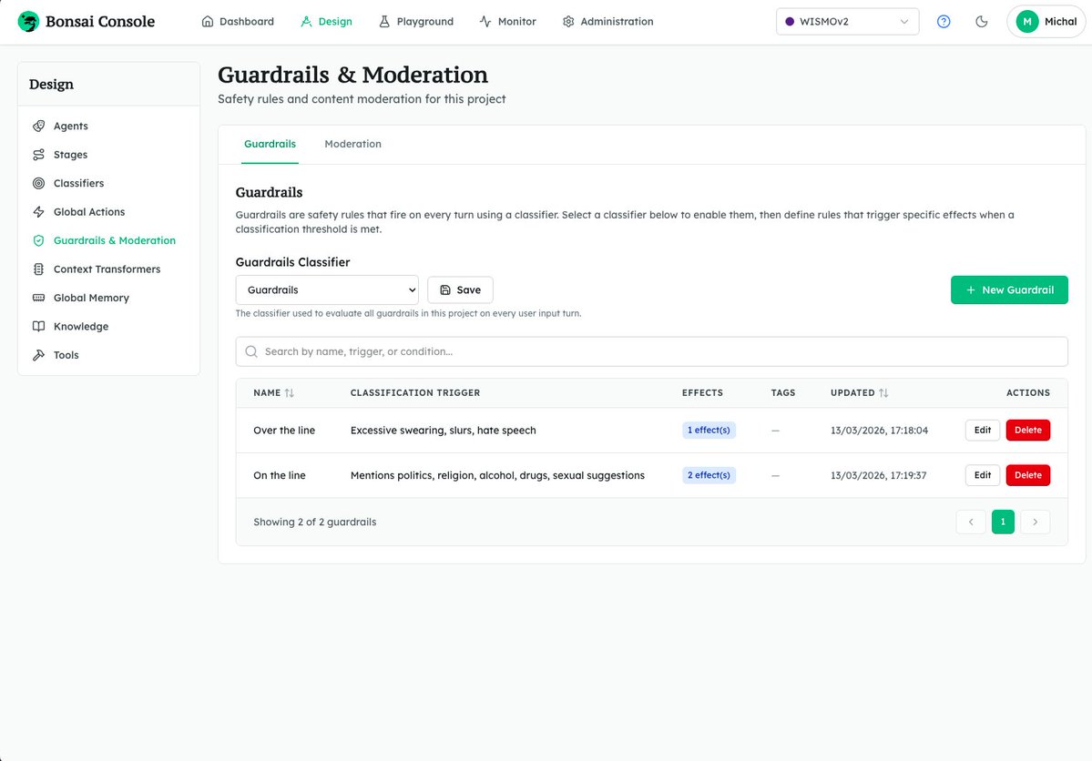Click the Global Memory icon
This screenshot has width=1092, height=761.
click(x=39, y=298)
